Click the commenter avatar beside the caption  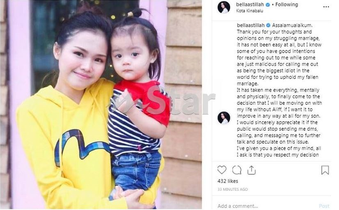coord(224,118)
